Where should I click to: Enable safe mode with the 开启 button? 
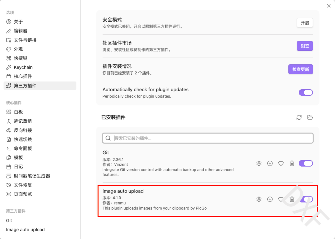[305, 23]
